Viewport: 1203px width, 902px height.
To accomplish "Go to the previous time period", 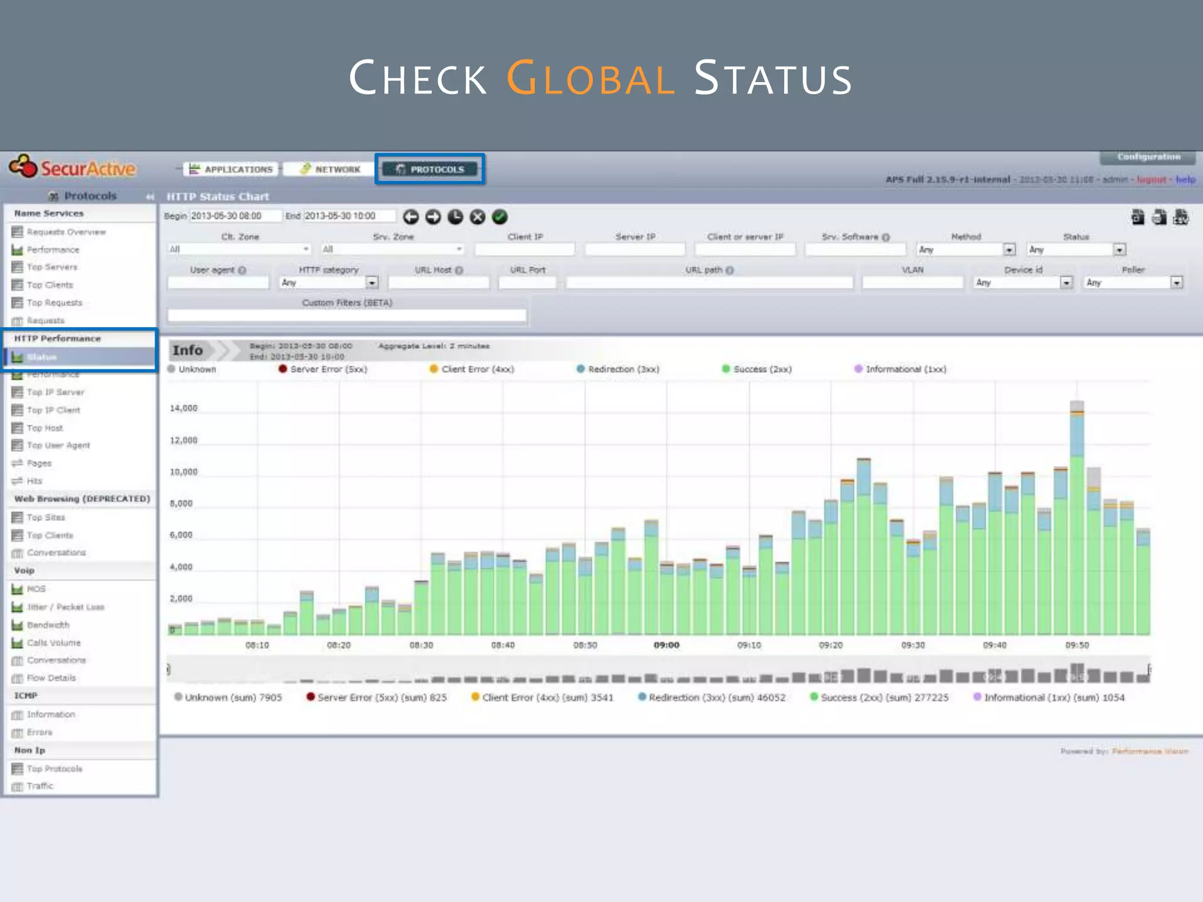I will coord(411,217).
